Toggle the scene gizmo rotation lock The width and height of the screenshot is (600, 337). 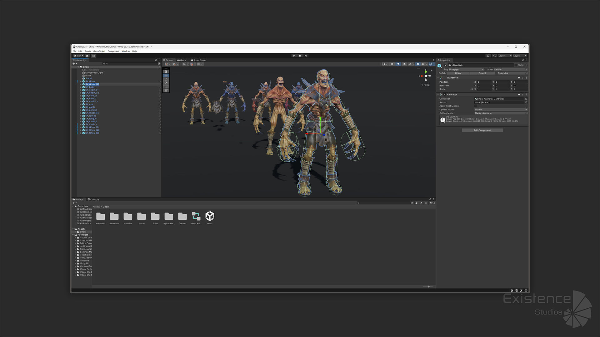[x=432, y=71]
